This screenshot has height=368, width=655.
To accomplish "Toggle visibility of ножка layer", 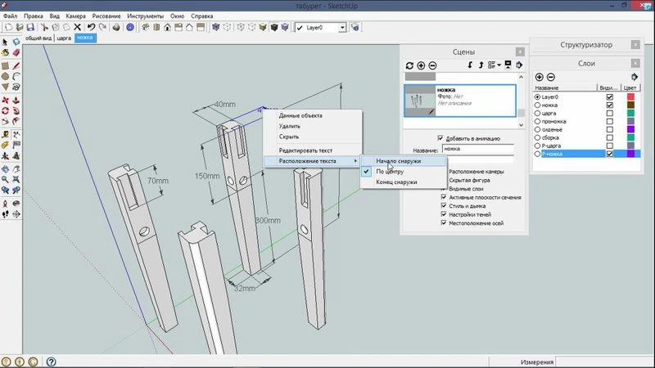I will (610, 105).
